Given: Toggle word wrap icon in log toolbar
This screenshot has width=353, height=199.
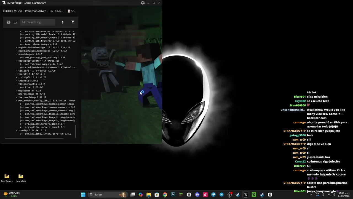Looking at the screenshot, I should [x=15, y=22].
